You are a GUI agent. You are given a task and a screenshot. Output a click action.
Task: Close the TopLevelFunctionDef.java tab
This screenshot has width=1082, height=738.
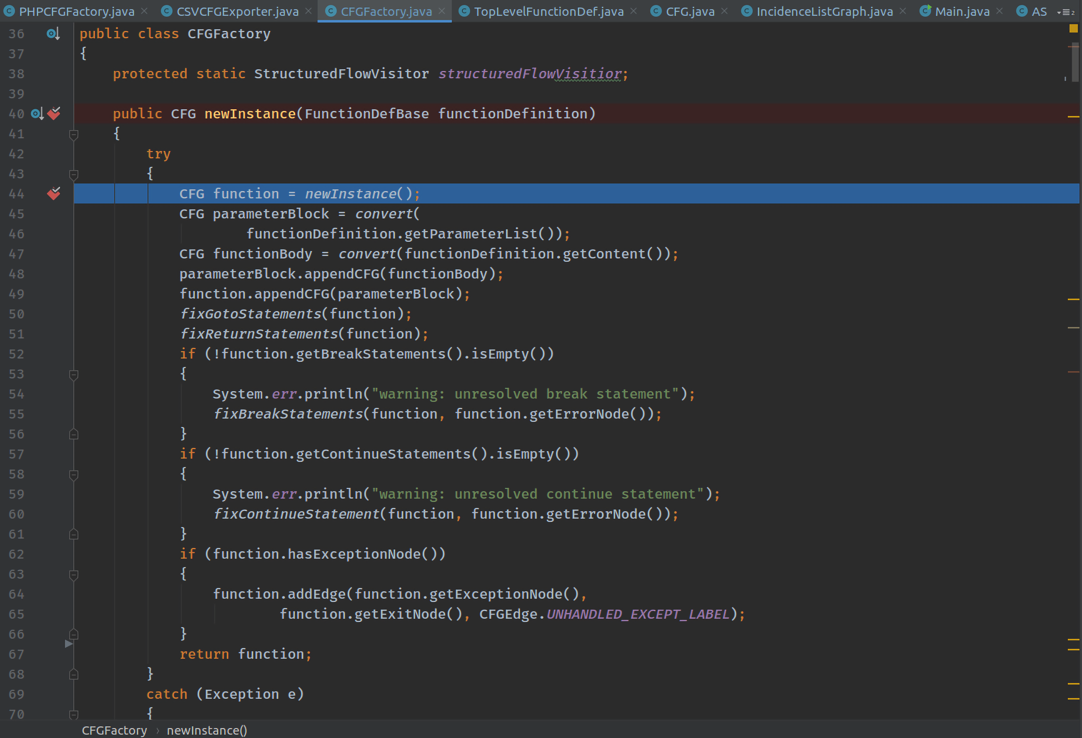(x=633, y=11)
